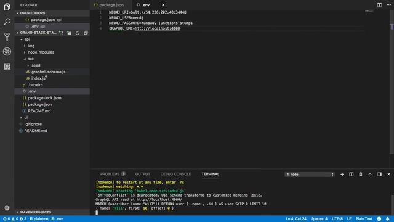The image size is (394, 222).
Task: Switch to the Problems panel tab
Action: pyautogui.click(x=113, y=174)
